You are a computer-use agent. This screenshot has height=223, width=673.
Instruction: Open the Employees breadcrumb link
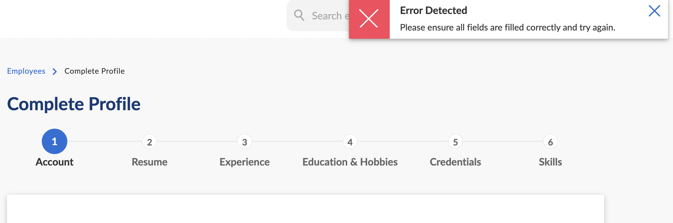pyautogui.click(x=26, y=71)
